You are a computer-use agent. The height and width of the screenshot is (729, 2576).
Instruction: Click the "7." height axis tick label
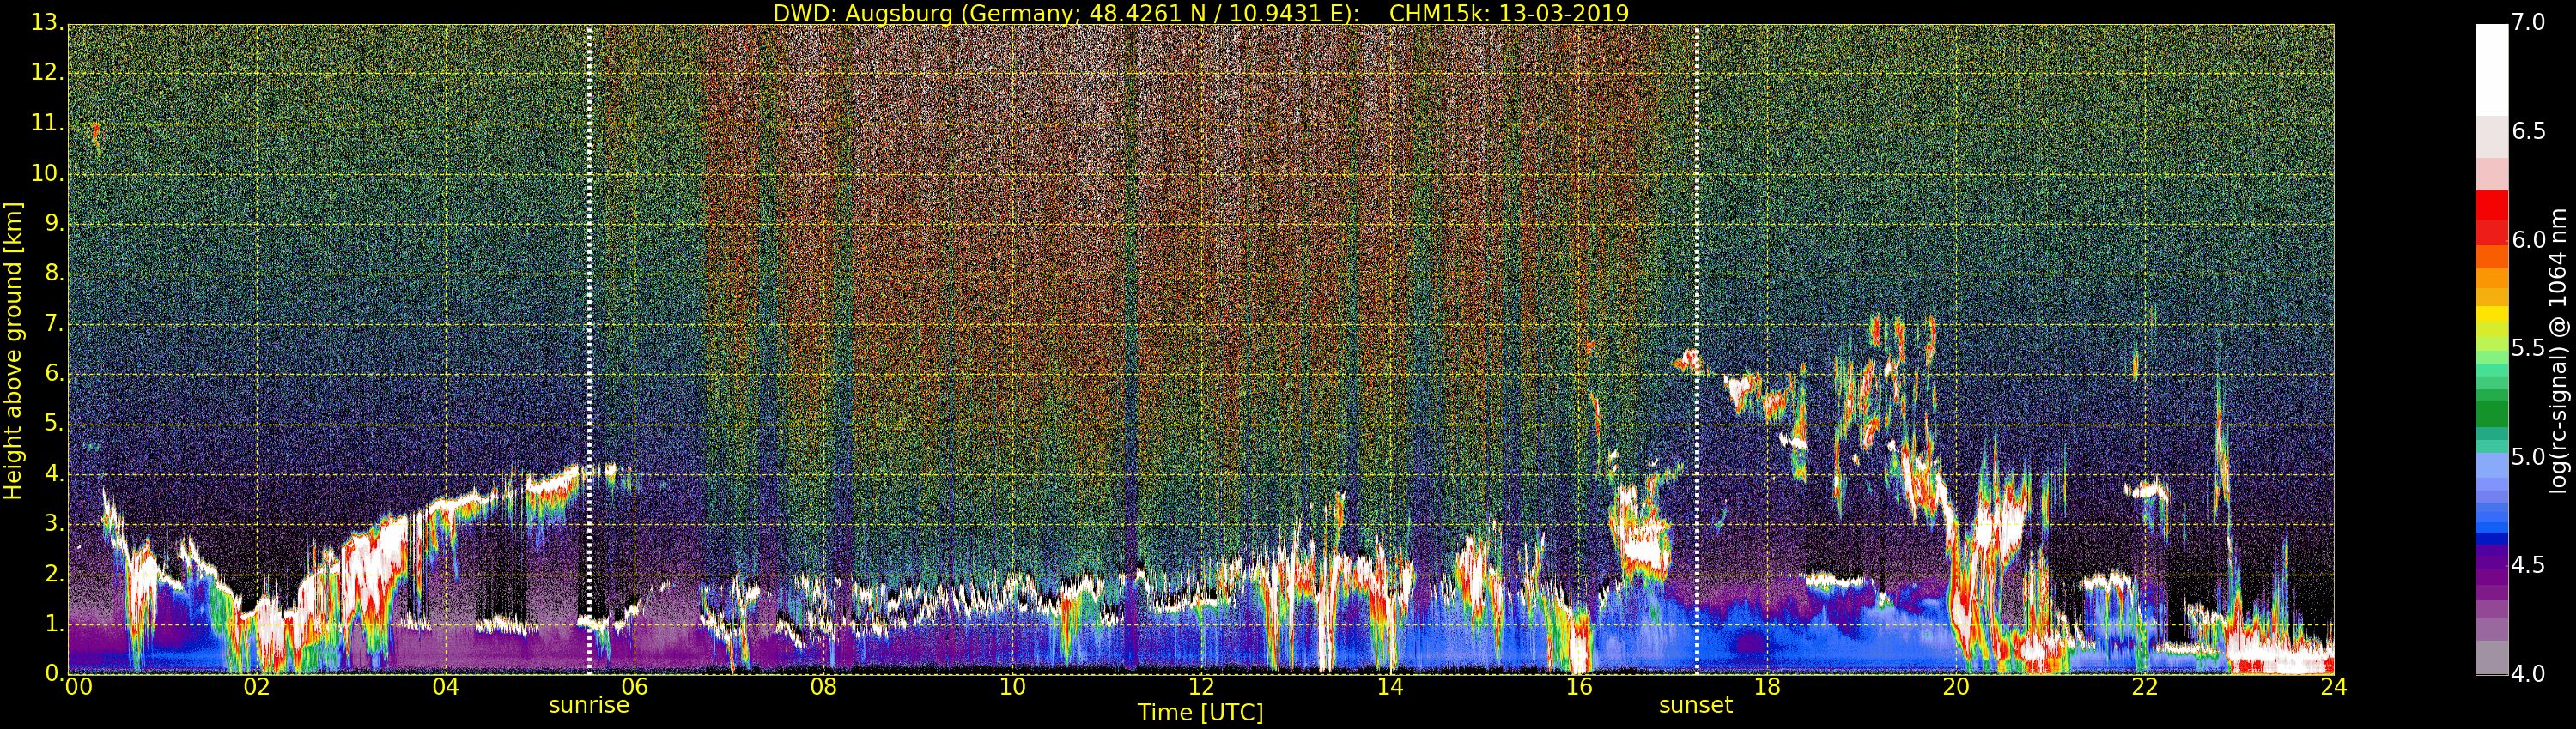click(55, 323)
